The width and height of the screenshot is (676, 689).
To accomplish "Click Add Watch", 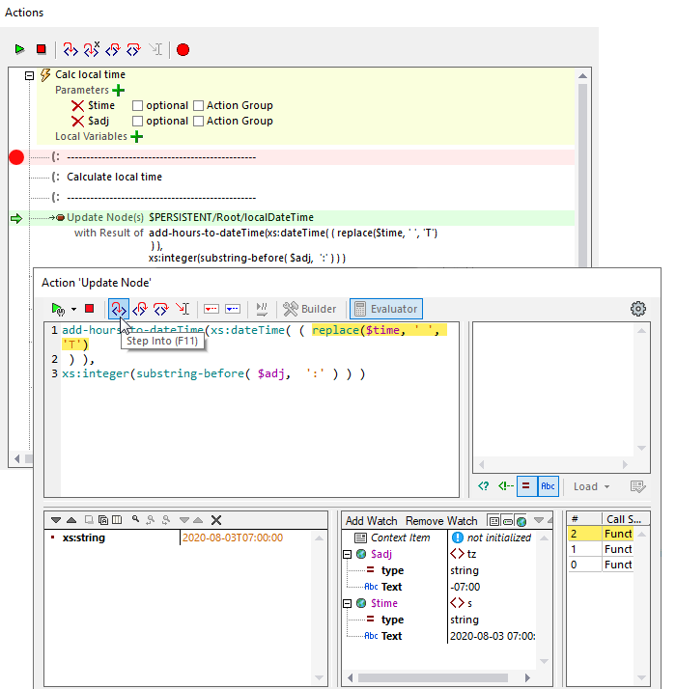I will point(371,520).
